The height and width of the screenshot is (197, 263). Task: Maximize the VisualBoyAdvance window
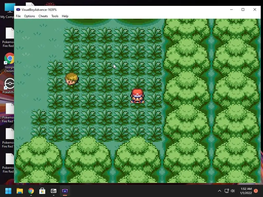point(243,9)
